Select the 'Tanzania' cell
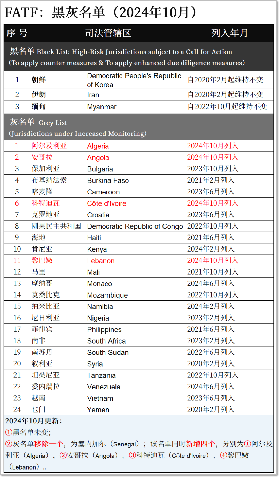 tap(136, 375)
